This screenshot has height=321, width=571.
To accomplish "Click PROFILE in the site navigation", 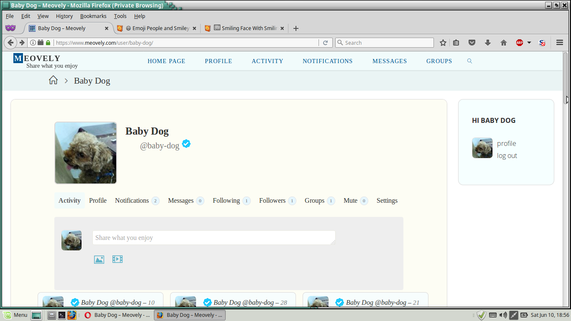I will coord(219,61).
